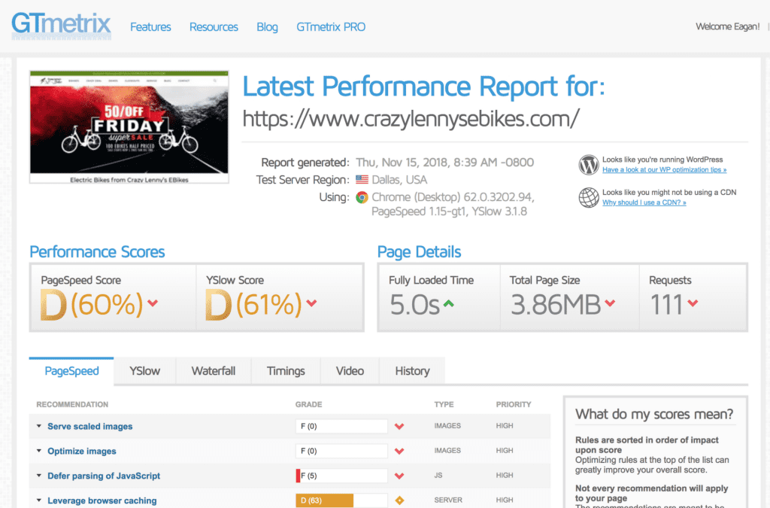This screenshot has height=508, width=770.
Task: Click the report date Thu, Nov 15, 2018
Action: 445,163
